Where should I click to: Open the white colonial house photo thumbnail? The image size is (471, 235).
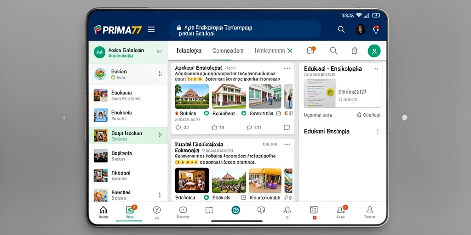229,96
